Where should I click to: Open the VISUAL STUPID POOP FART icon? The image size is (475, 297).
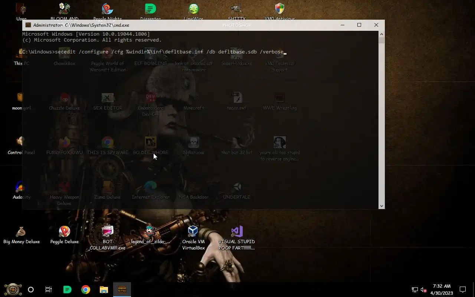[237, 238]
